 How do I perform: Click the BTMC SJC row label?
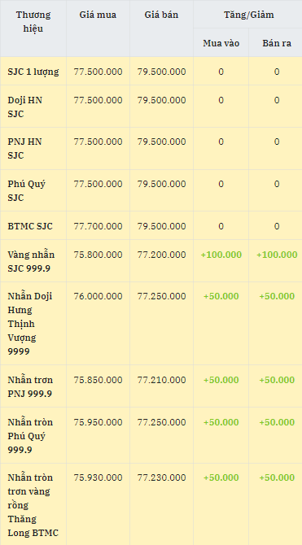tap(30, 226)
